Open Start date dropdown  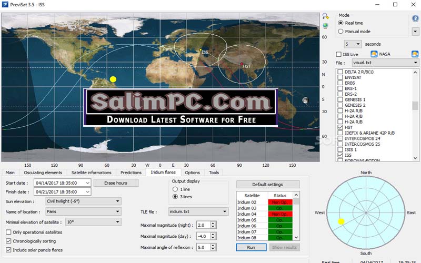click(x=87, y=183)
